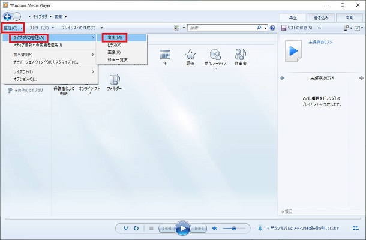The width and height of the screenshot is (366, 240).
Task: Switch to the 再生 tab
Action: (x=293, y=17)
